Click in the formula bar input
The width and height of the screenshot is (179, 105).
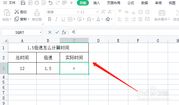pos(124,32)
